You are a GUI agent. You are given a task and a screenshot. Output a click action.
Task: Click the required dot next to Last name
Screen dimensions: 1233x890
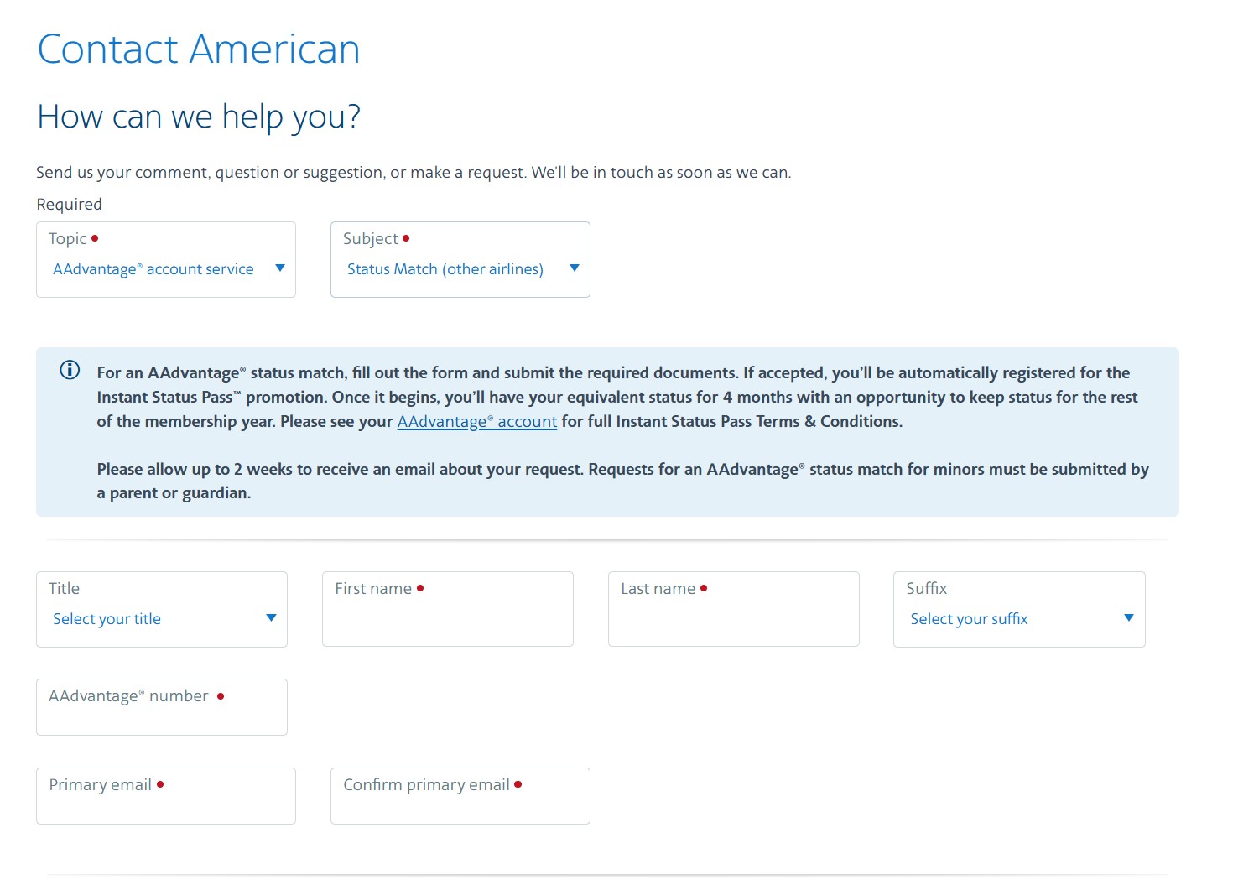pyautogui.click(x=704, y=588)
